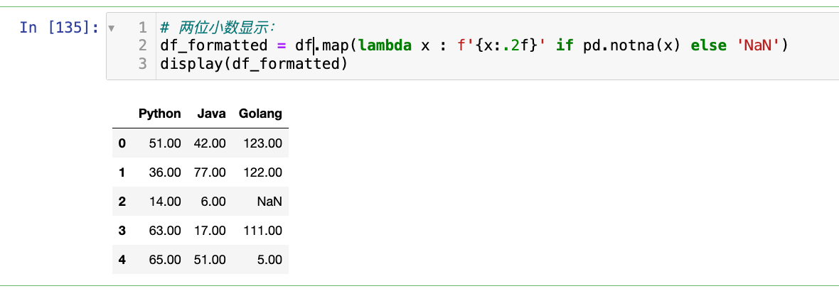The width and height of the screenshot is (839, 291).
Task: Click the 77.00 value in Java column
Action: tap(210, 172)
